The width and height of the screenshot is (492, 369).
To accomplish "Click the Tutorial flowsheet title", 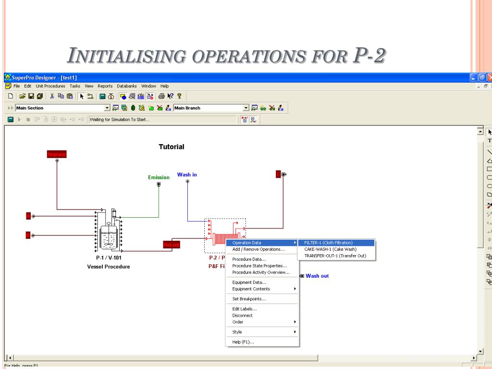I will coord(172,147).
